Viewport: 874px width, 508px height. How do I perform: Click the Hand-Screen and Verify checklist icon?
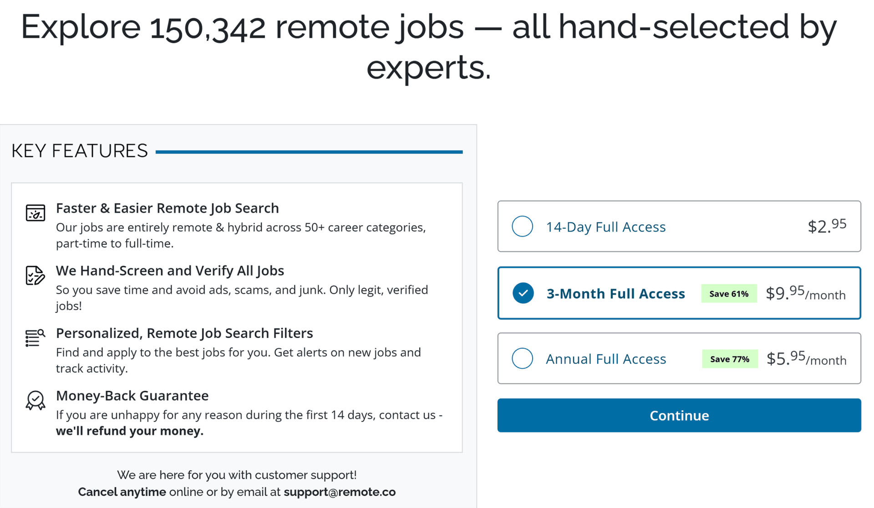click(x=35, y=276)
